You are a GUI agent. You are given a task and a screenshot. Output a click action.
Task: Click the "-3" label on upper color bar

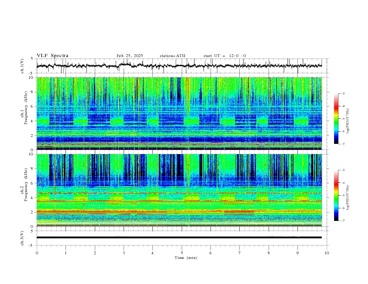(x=343, y=93)
